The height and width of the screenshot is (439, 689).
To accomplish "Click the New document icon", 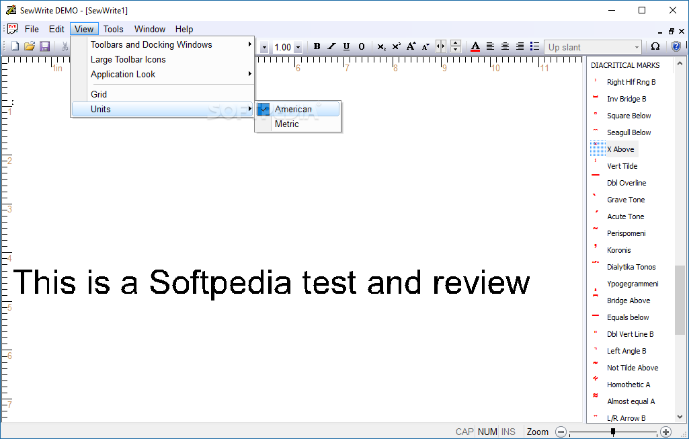I will [15, 46].
